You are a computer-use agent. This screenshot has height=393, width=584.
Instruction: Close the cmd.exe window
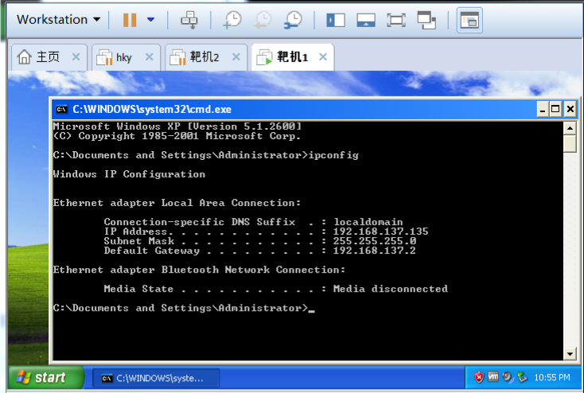point(570,109)
